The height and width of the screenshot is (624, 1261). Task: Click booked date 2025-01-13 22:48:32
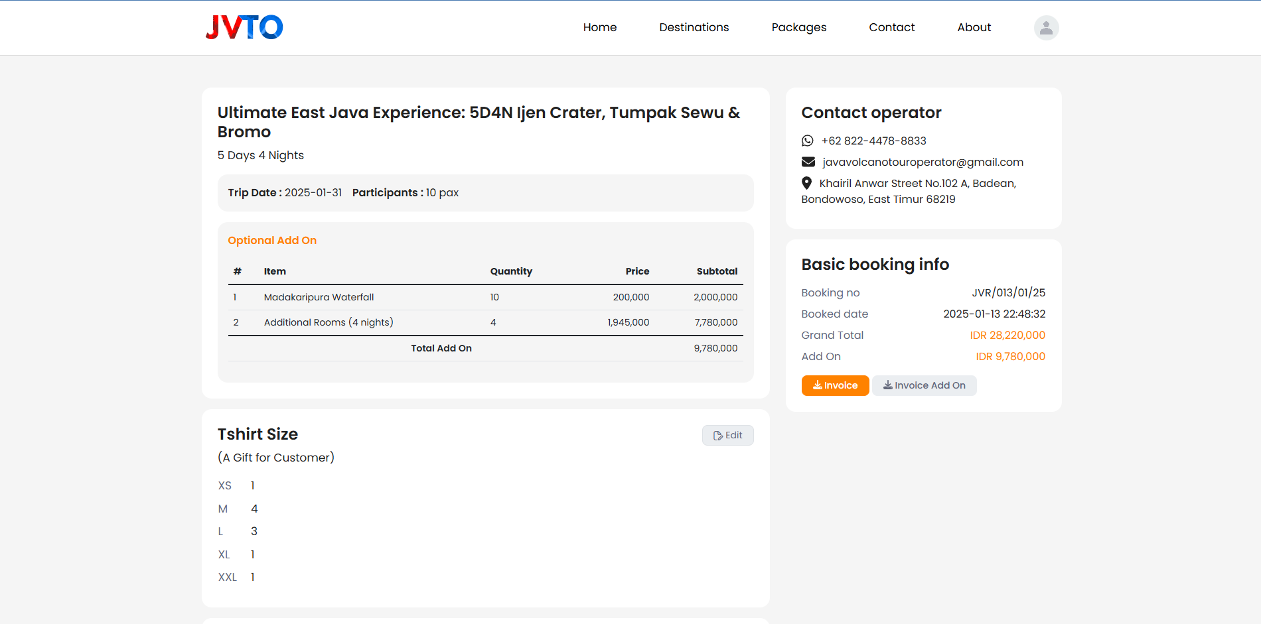(994, 314)
